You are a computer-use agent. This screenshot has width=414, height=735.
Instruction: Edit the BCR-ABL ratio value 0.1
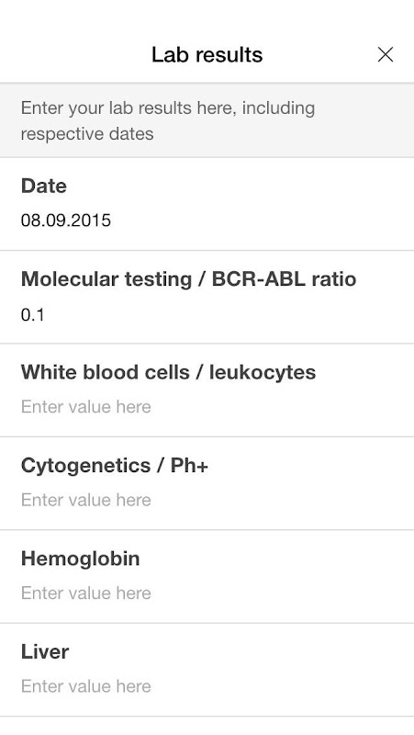point(33,314)
